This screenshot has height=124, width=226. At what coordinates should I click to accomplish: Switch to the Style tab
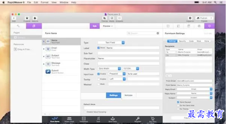pyautogui.click(x=199, y=41)
